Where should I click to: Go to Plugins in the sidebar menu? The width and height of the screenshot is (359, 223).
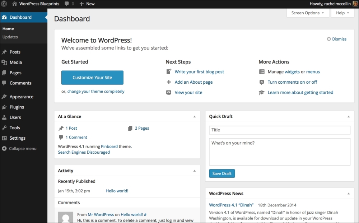[x=17, y=107]
